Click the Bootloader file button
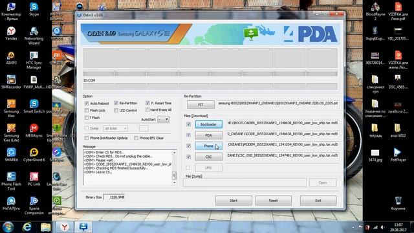414x233 pixels. tap(208, 124)
